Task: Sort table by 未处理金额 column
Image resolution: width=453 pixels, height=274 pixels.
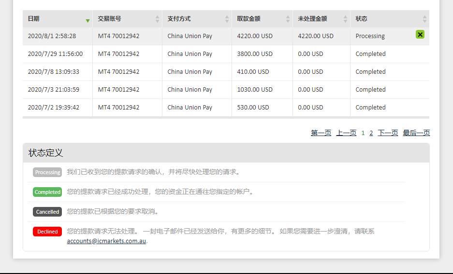Action: point(345,19)
